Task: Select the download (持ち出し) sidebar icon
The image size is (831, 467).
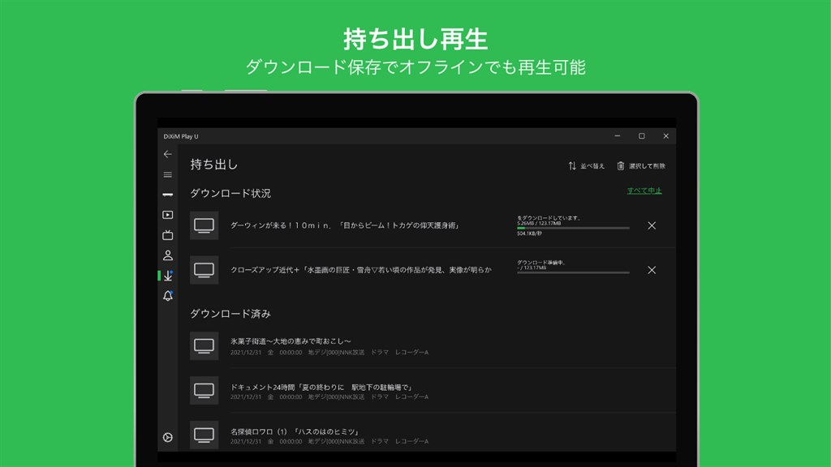Action: pyautogui.click(x=167, y=276)
